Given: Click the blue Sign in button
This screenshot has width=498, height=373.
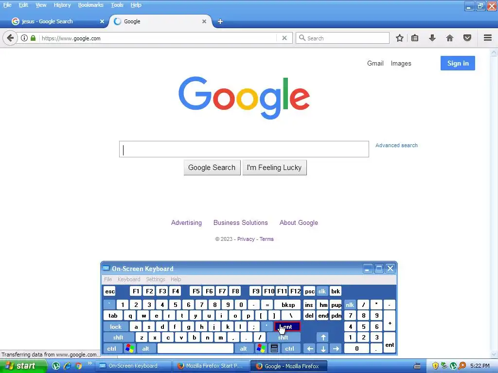Looking at the screenshot, I should [458, 63].
